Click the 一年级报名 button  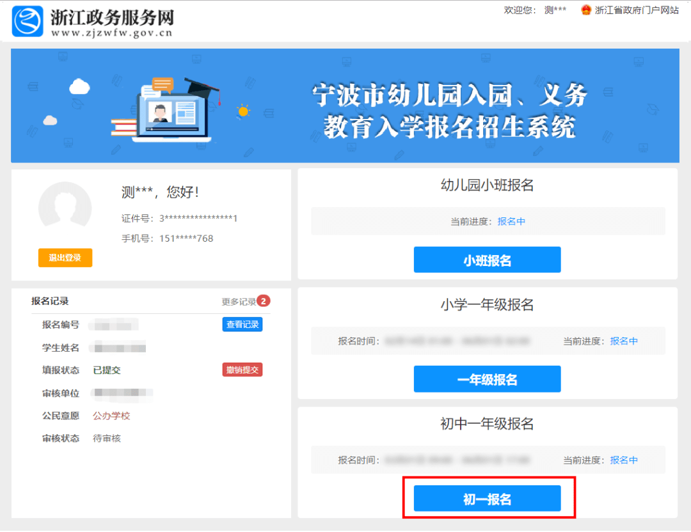[487, 379]
